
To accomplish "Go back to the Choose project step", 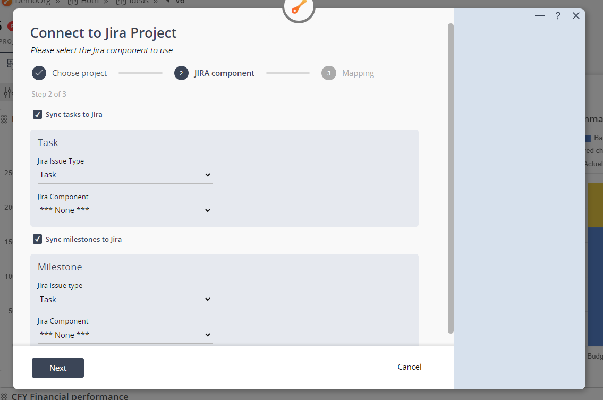I will (x=70, y=73).
